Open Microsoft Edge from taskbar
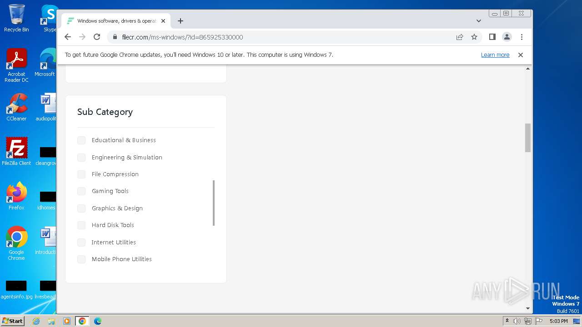This screenshot has width=582, height=327. coord(98,321)
